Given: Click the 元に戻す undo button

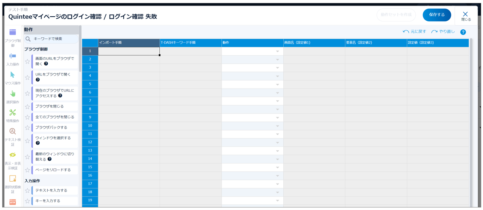Looking at the screenshot, I should coord(414,32).
